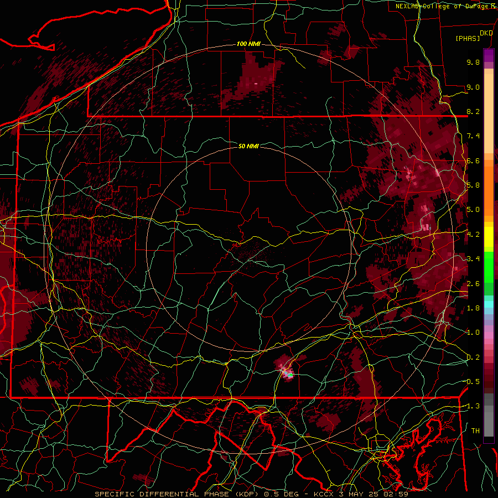Click the [PHAS] units label

click(468, 39)
